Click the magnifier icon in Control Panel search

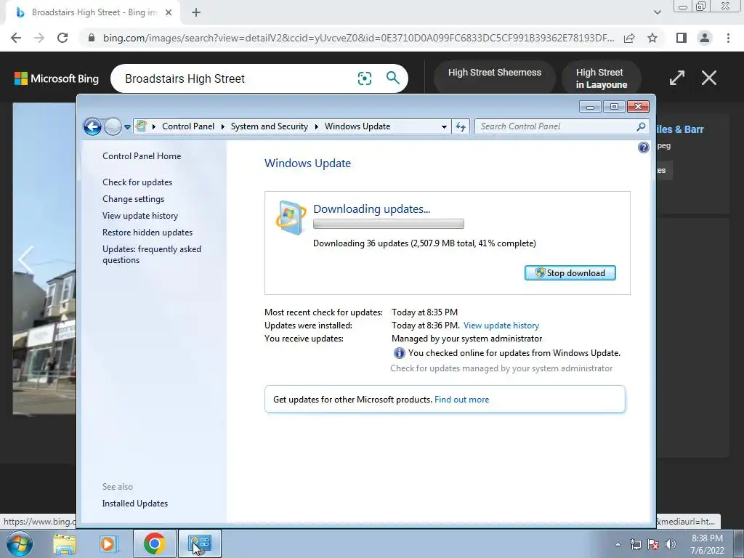click(x=641, y=126)
